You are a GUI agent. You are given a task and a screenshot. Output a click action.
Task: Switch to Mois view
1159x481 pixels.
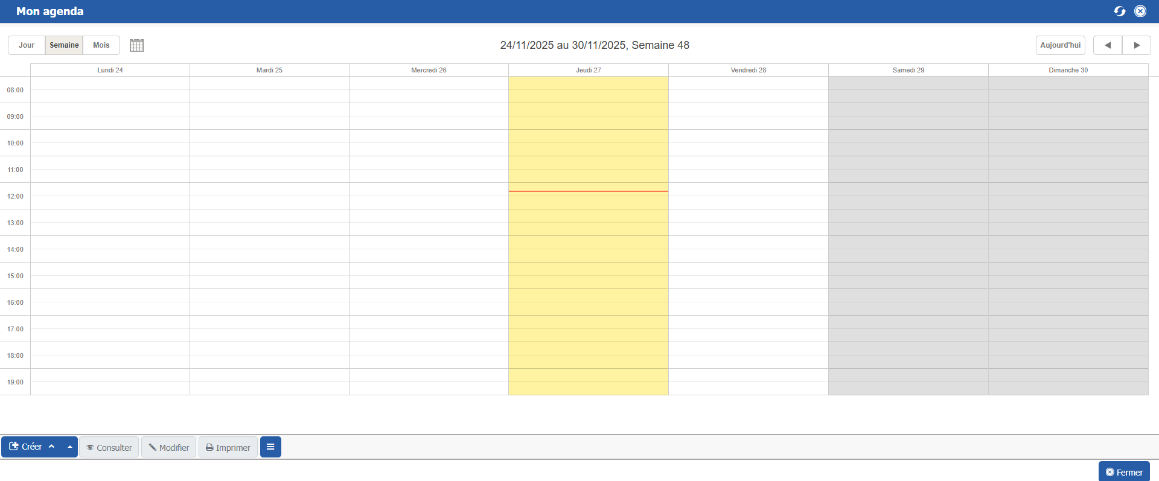coord(101,45)
